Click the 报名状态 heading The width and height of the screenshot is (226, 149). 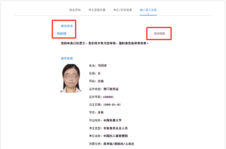click(x=67, y=26)
